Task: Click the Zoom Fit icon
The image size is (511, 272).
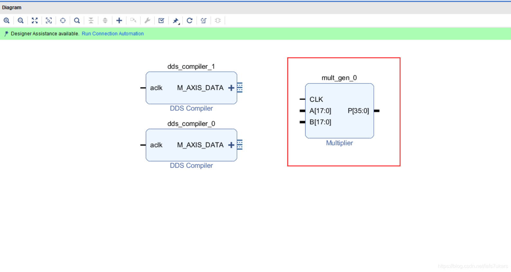Action: 35,21
